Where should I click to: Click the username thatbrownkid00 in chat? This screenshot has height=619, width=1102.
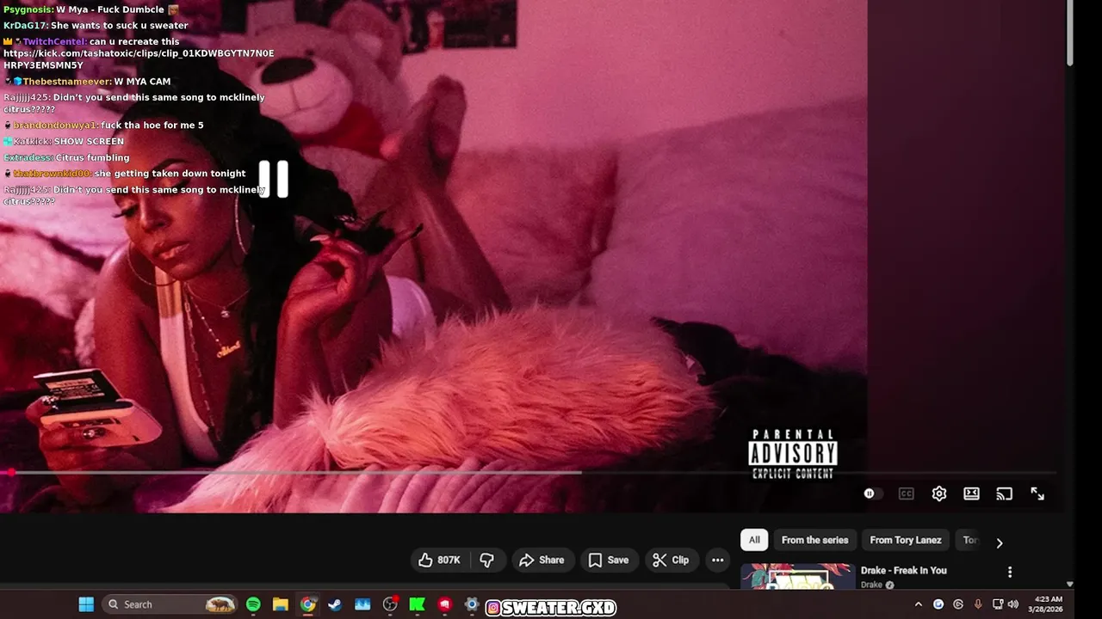[x=52, y=174]
